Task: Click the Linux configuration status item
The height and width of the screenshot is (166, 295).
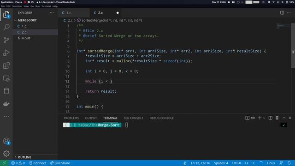Action: pos(271,163)
